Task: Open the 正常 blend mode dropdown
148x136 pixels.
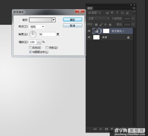Action: (x=98, y=18)
